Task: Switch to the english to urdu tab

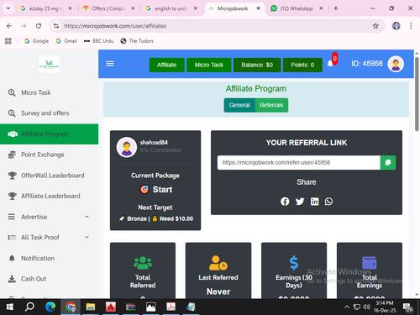Action: tap(171, 8)
